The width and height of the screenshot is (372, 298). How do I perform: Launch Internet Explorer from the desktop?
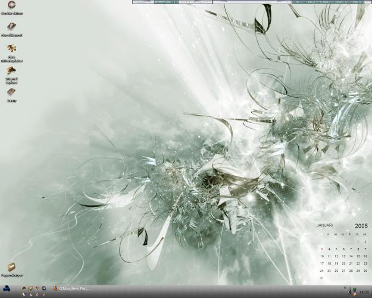(x=12, y=72)
